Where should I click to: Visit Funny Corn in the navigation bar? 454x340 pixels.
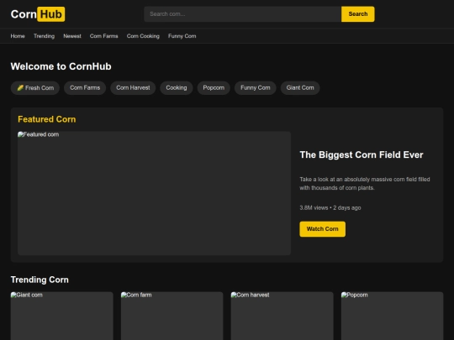pos(182,36)
